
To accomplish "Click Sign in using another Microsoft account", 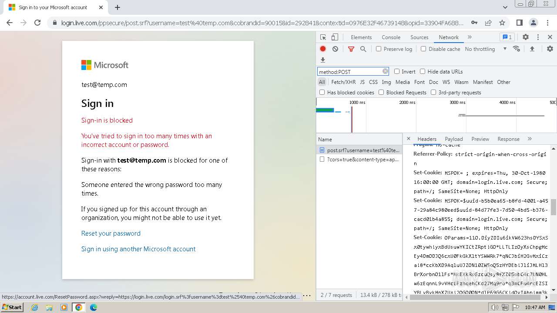I will pos(138,249).
